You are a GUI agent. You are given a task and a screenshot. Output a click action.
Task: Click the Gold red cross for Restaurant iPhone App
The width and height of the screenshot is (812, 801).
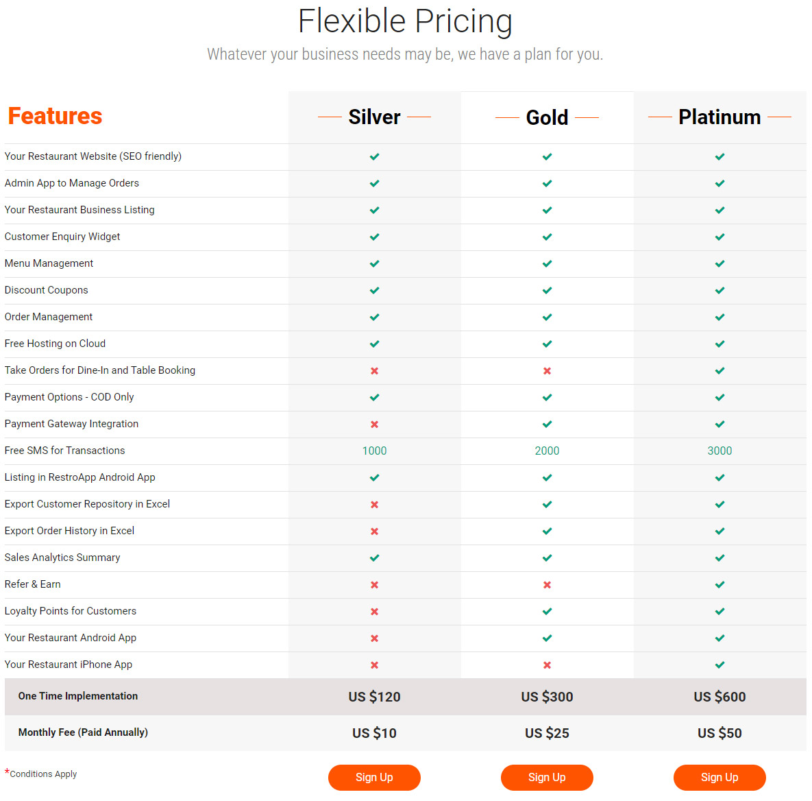(547, 665)
